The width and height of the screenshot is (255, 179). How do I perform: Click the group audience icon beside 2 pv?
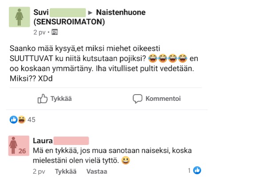click(x=55, y=32)
